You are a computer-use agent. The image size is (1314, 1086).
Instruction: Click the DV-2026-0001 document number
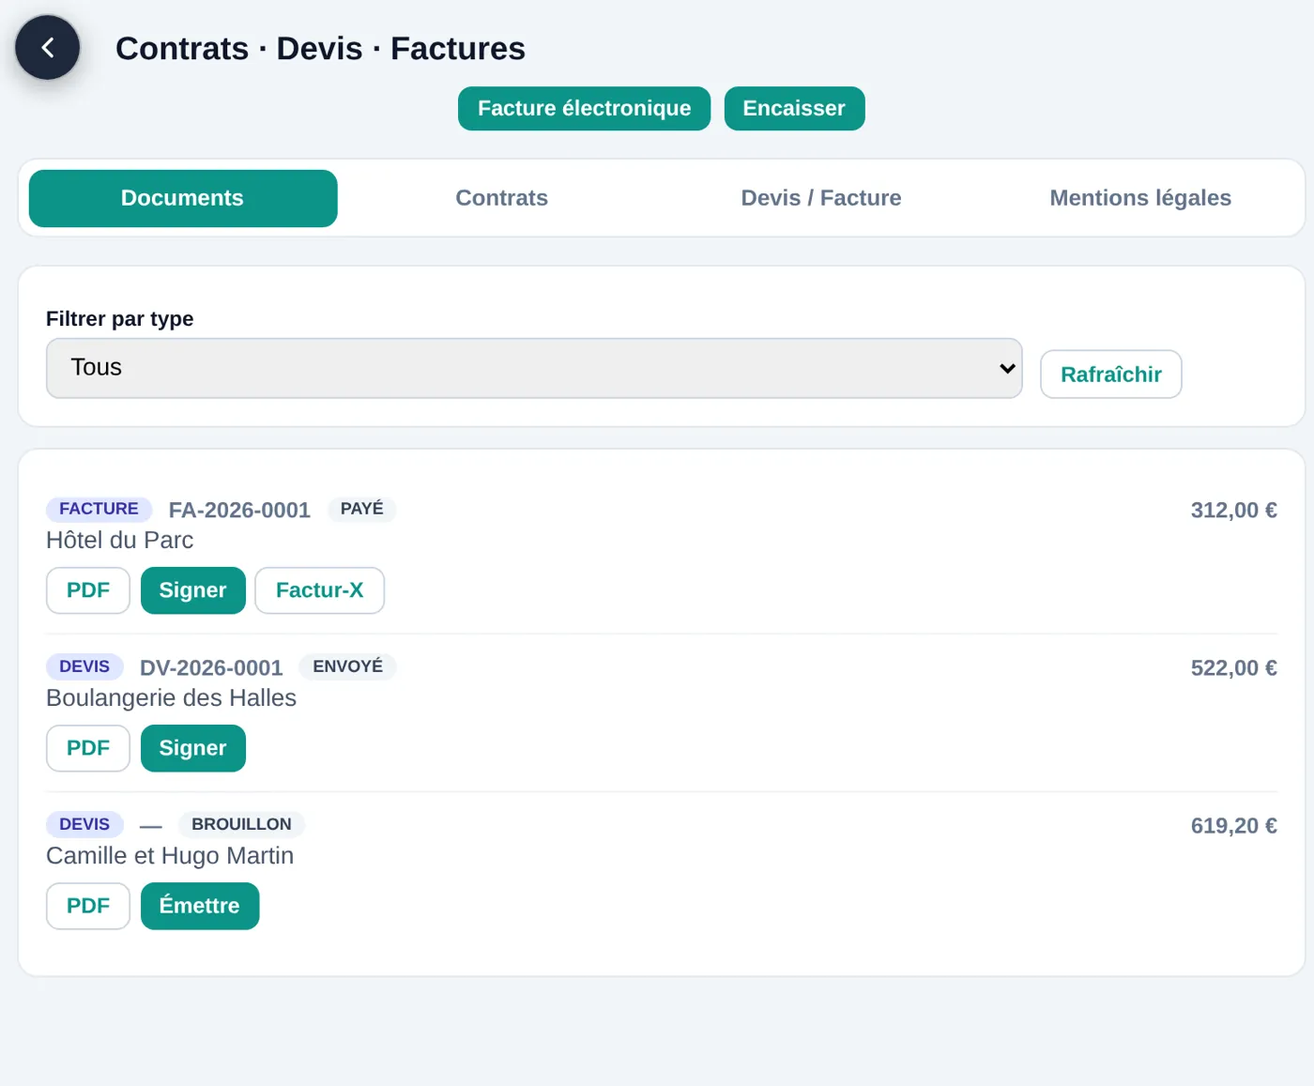point(211,667)
